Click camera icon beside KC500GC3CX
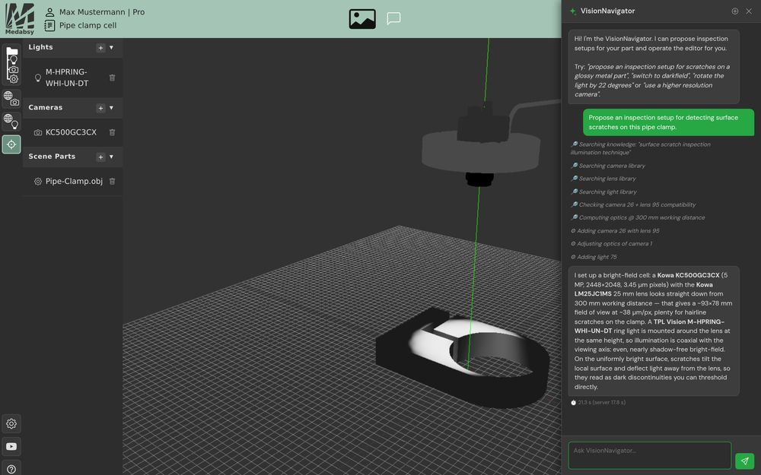The width and height of the screenshot is (761, 475). tap(38, 132)
